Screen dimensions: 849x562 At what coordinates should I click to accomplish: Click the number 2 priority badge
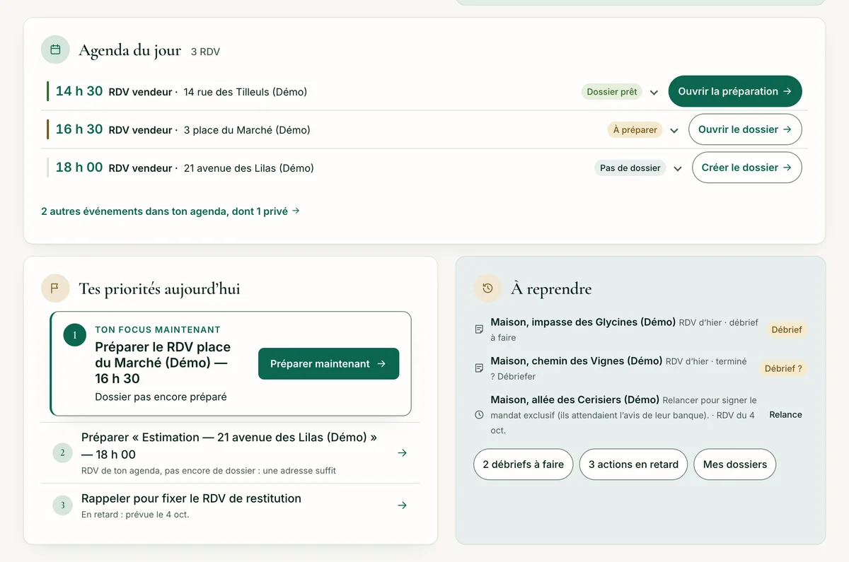tap(63, 453)
